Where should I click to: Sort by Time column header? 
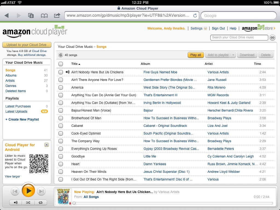(x=257, y=64)
